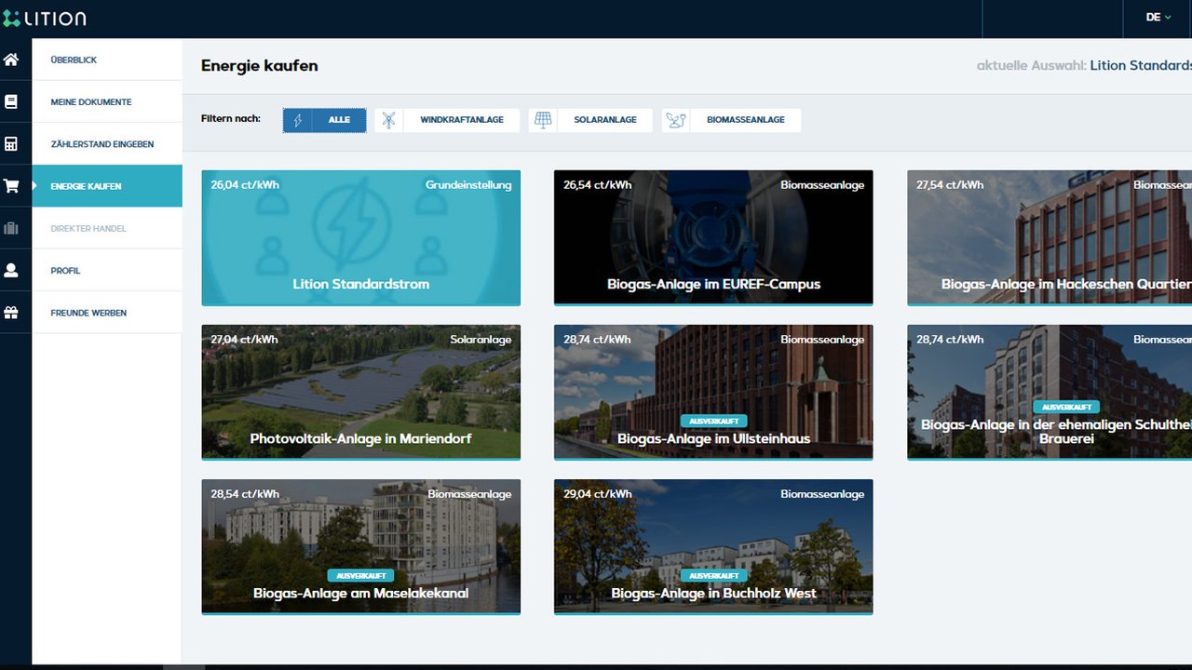Image resolution: width=1192 pixels, height=670 pixels.
Task: Open the DE language dropdown
Action: pyautogui.click(x=1158, y=18)
